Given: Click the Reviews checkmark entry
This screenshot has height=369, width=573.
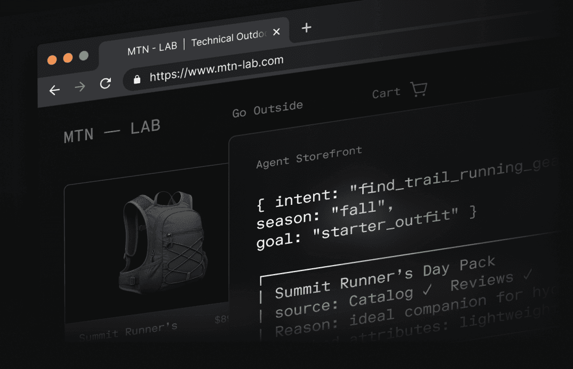Looking at the screenshot, I should tap(491, 280).
